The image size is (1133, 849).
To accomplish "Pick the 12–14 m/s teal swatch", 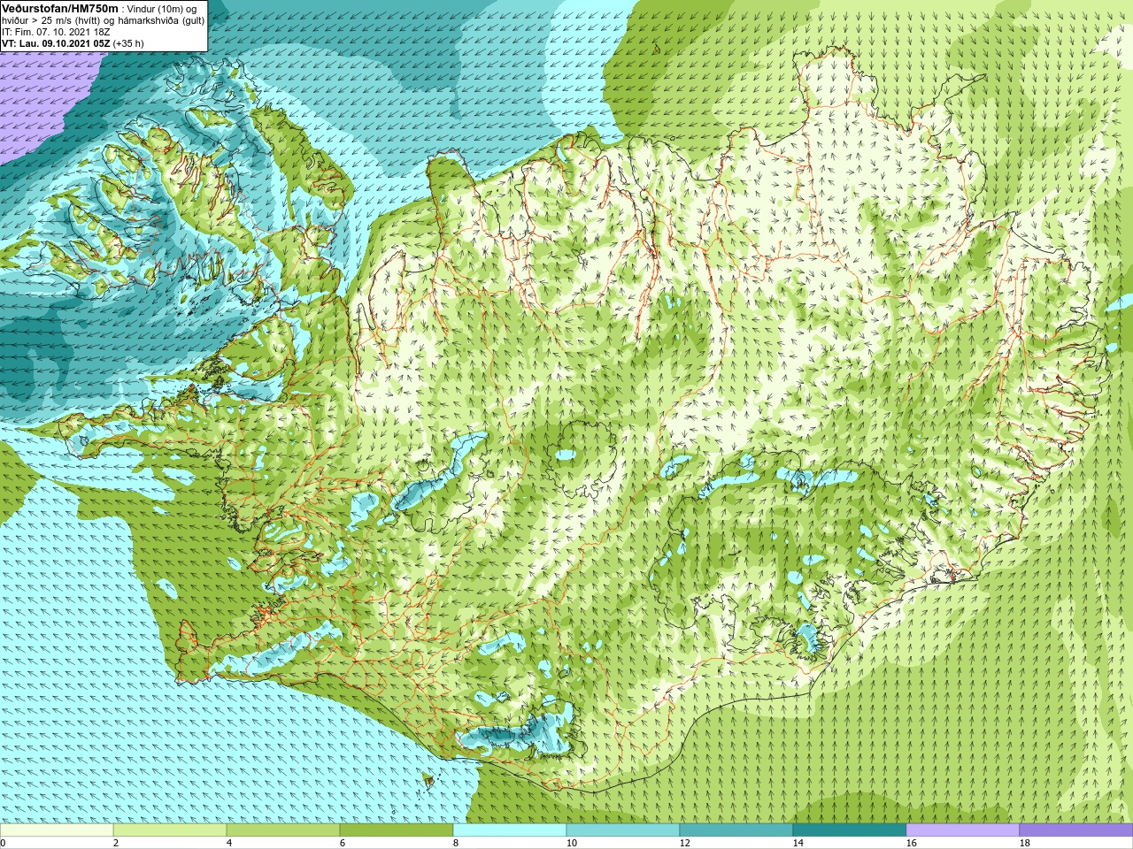I will (x=736, y=830).
